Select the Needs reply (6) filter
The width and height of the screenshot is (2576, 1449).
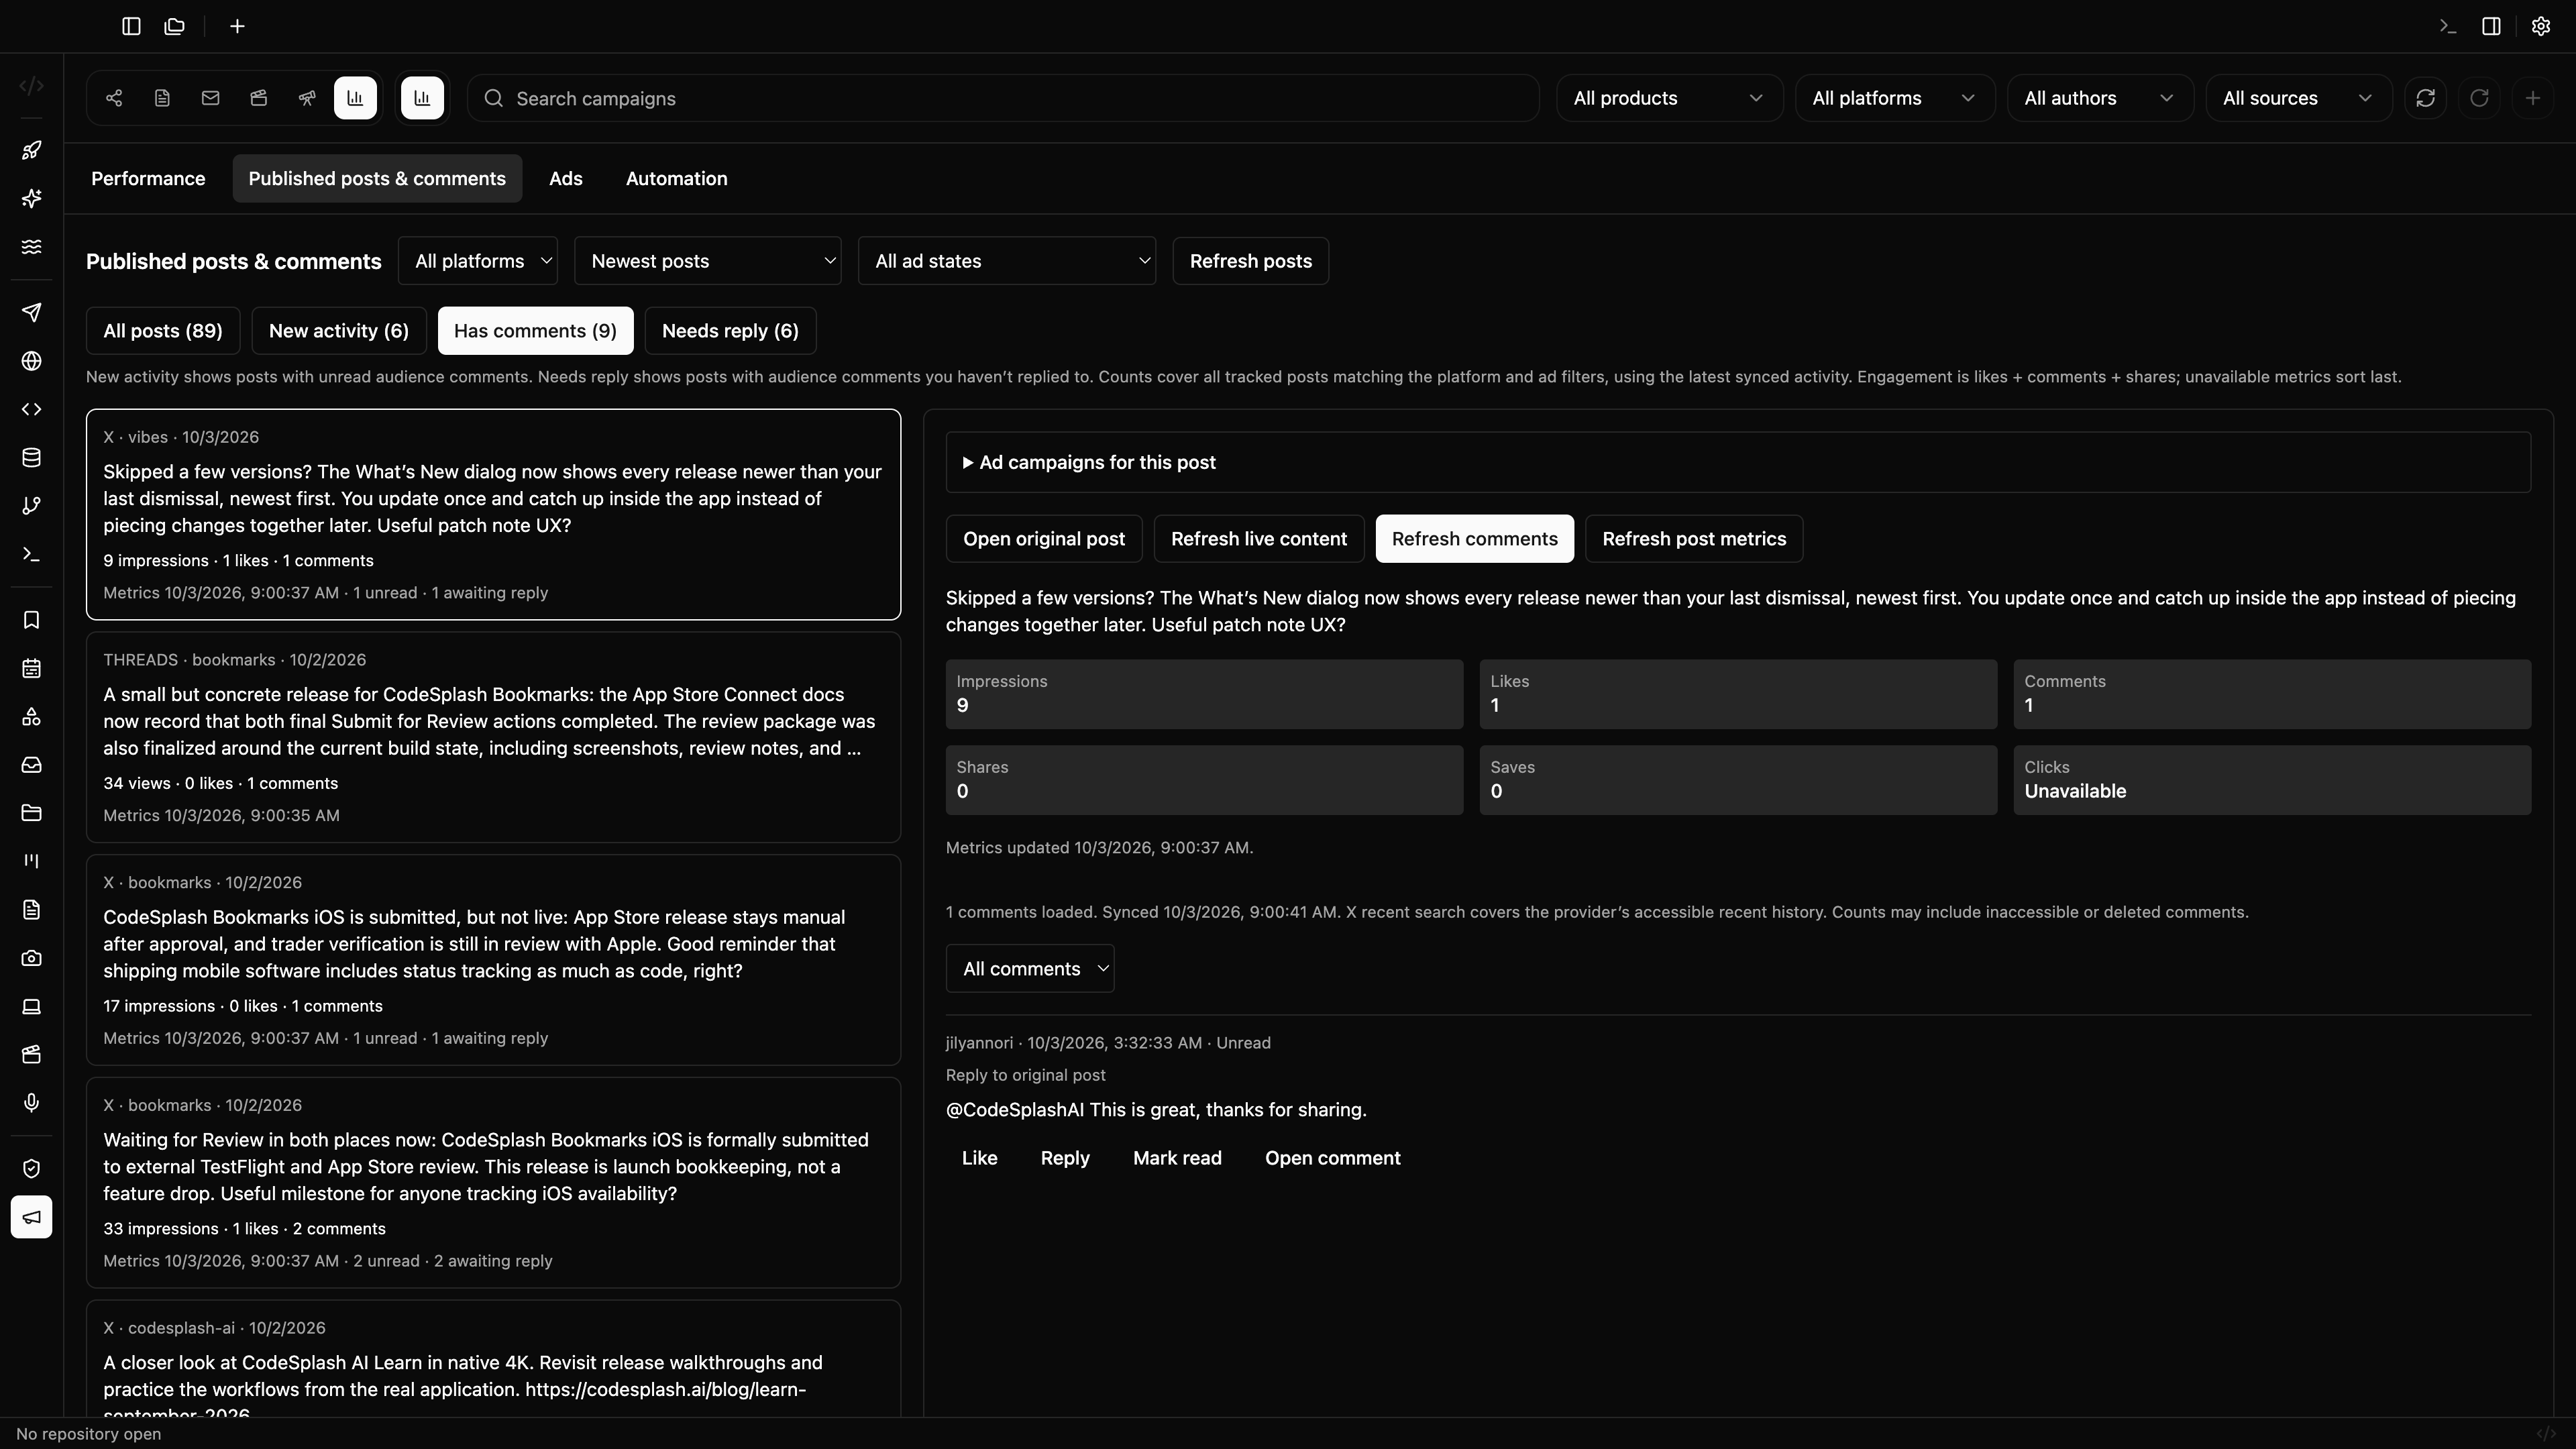tap(730, 331)
